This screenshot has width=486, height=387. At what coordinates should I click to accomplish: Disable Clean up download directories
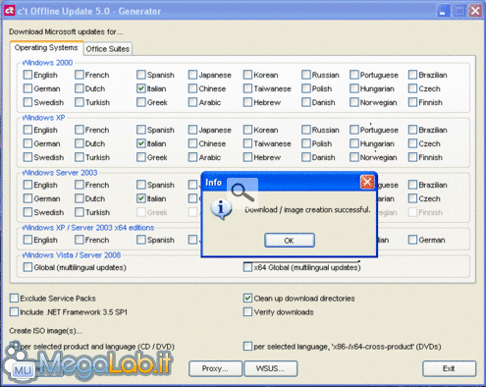click(x=247, y=299)
